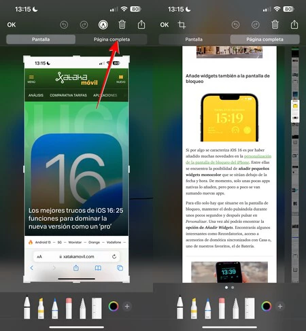Click NUEVO icon in captured page header
The width and height of the screenshot is (306, 331).
(121, 79)
